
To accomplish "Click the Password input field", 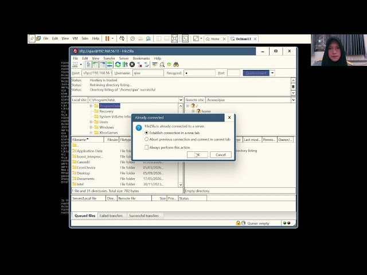I will pos(200,73).
